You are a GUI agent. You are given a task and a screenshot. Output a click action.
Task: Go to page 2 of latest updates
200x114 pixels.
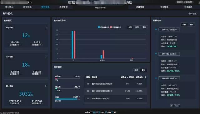175,106
